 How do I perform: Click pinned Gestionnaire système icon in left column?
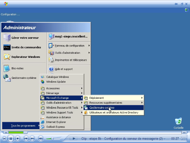click(7, 78)
